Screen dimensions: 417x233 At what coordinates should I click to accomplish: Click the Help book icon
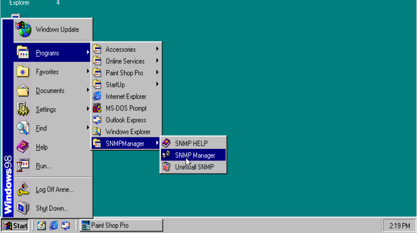pos(23,147)
